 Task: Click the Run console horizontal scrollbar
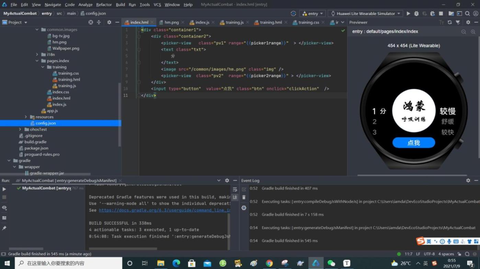click(x=123, y=248)
